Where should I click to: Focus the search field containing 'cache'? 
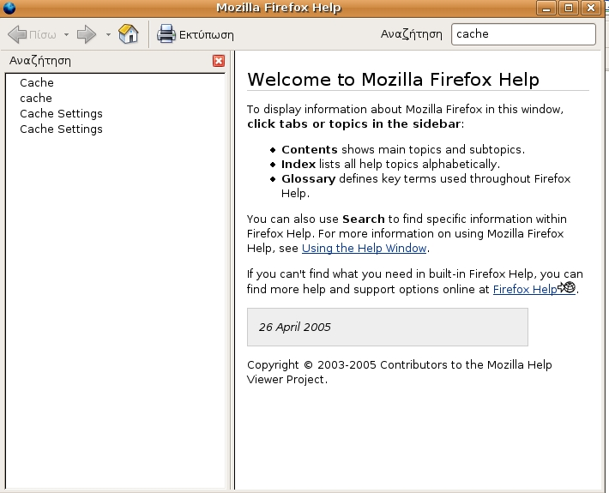coord(523,34)
